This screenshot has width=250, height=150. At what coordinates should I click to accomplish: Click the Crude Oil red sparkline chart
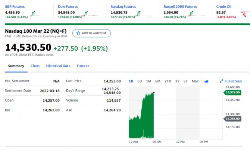point(245,14)
